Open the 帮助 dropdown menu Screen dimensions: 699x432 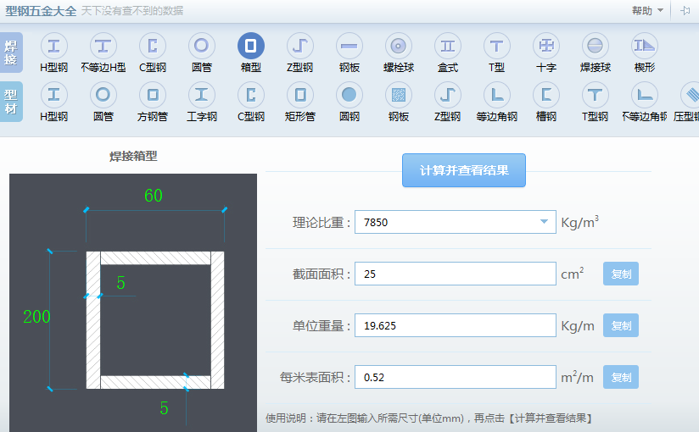pyautogui.click(x=647, y=10)
